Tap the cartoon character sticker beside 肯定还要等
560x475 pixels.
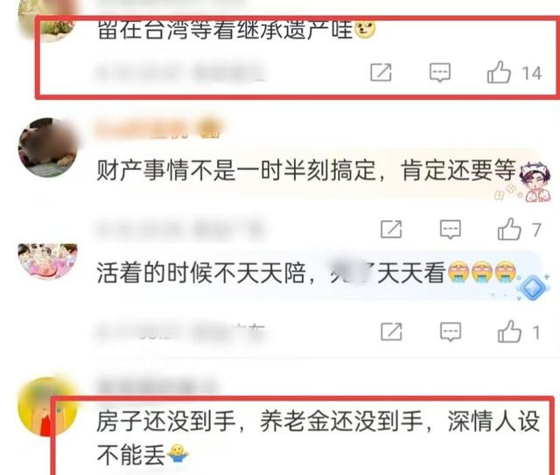click(x=531, y=181)
